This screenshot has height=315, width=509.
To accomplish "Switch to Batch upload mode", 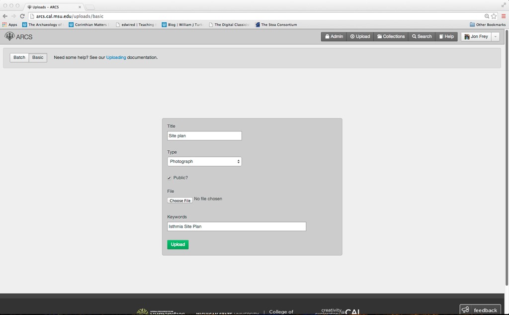I will 19,58.
